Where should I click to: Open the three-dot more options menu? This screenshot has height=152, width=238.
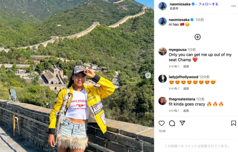[234, 6]
